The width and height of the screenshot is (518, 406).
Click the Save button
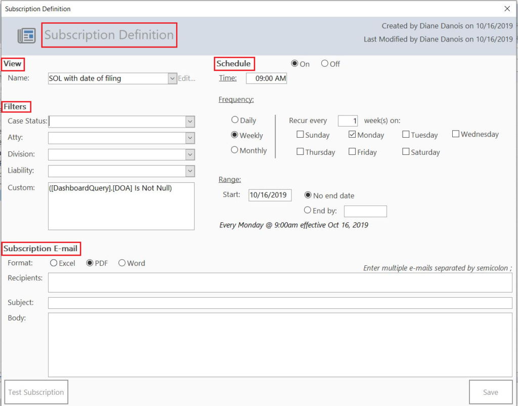click(x=491, y=392)
